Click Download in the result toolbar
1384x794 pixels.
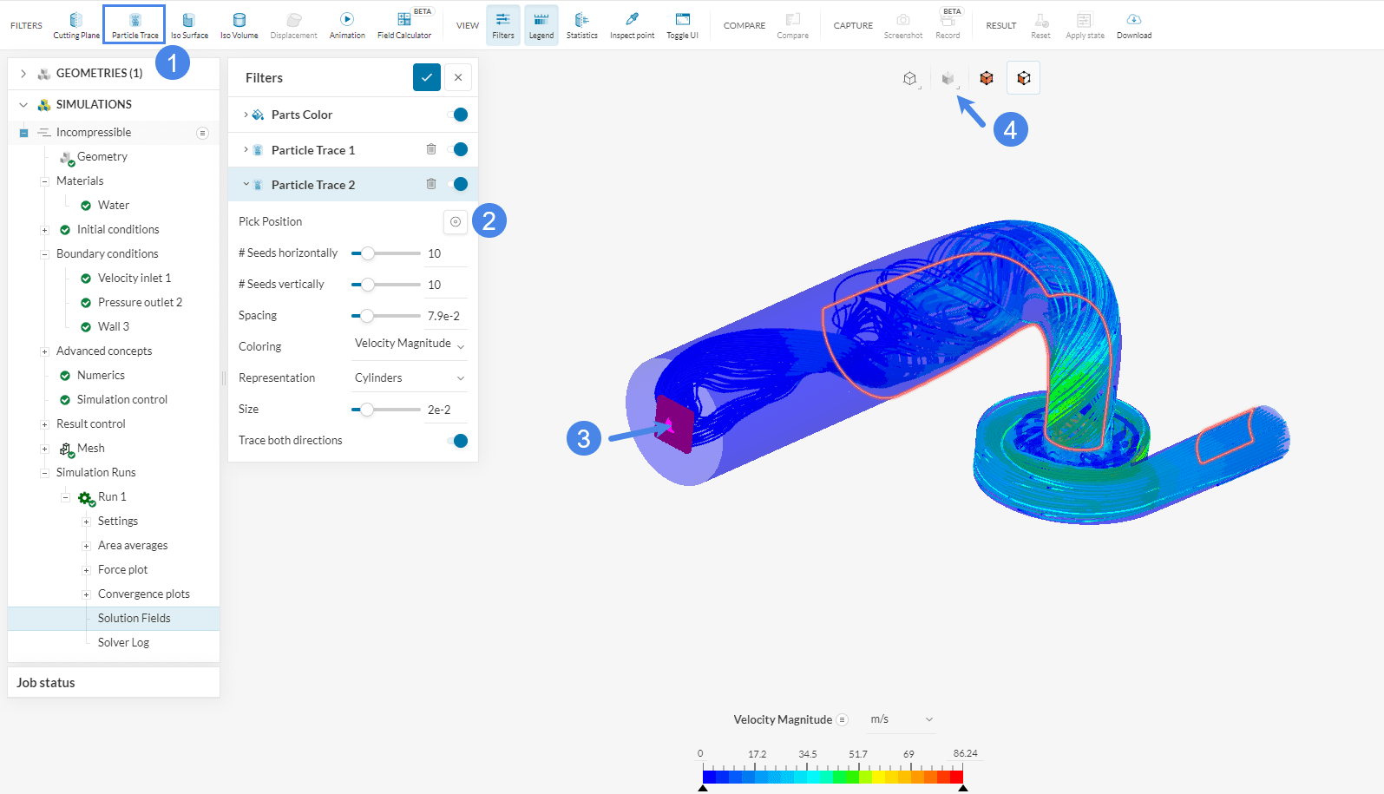(x=1134, y=25)
